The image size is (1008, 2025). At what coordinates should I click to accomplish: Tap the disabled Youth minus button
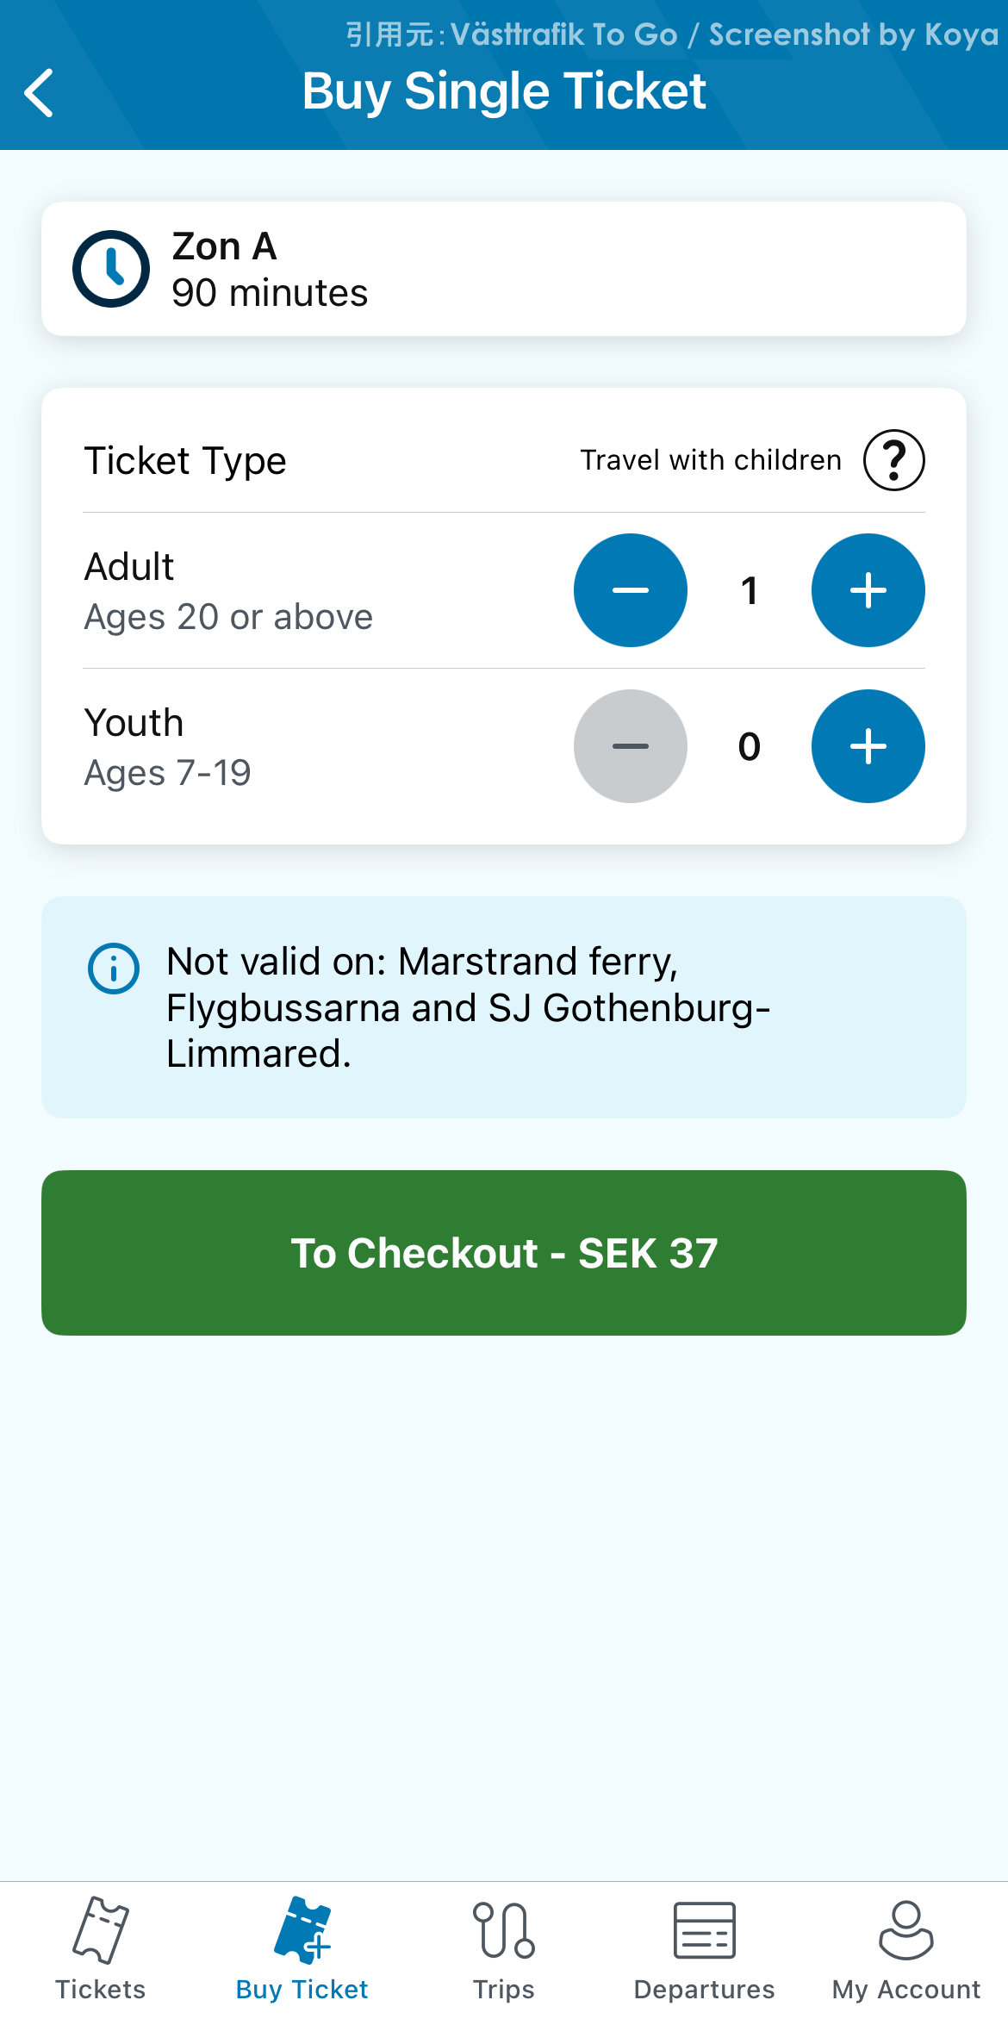pos(630,746)
